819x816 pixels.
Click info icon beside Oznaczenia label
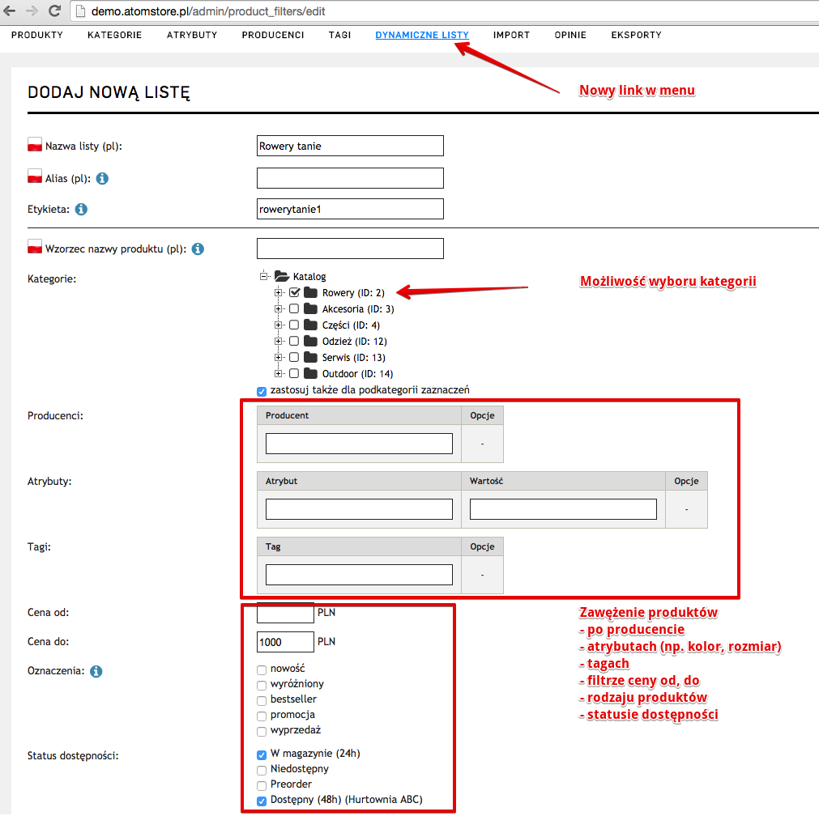(x=96, y=671)
